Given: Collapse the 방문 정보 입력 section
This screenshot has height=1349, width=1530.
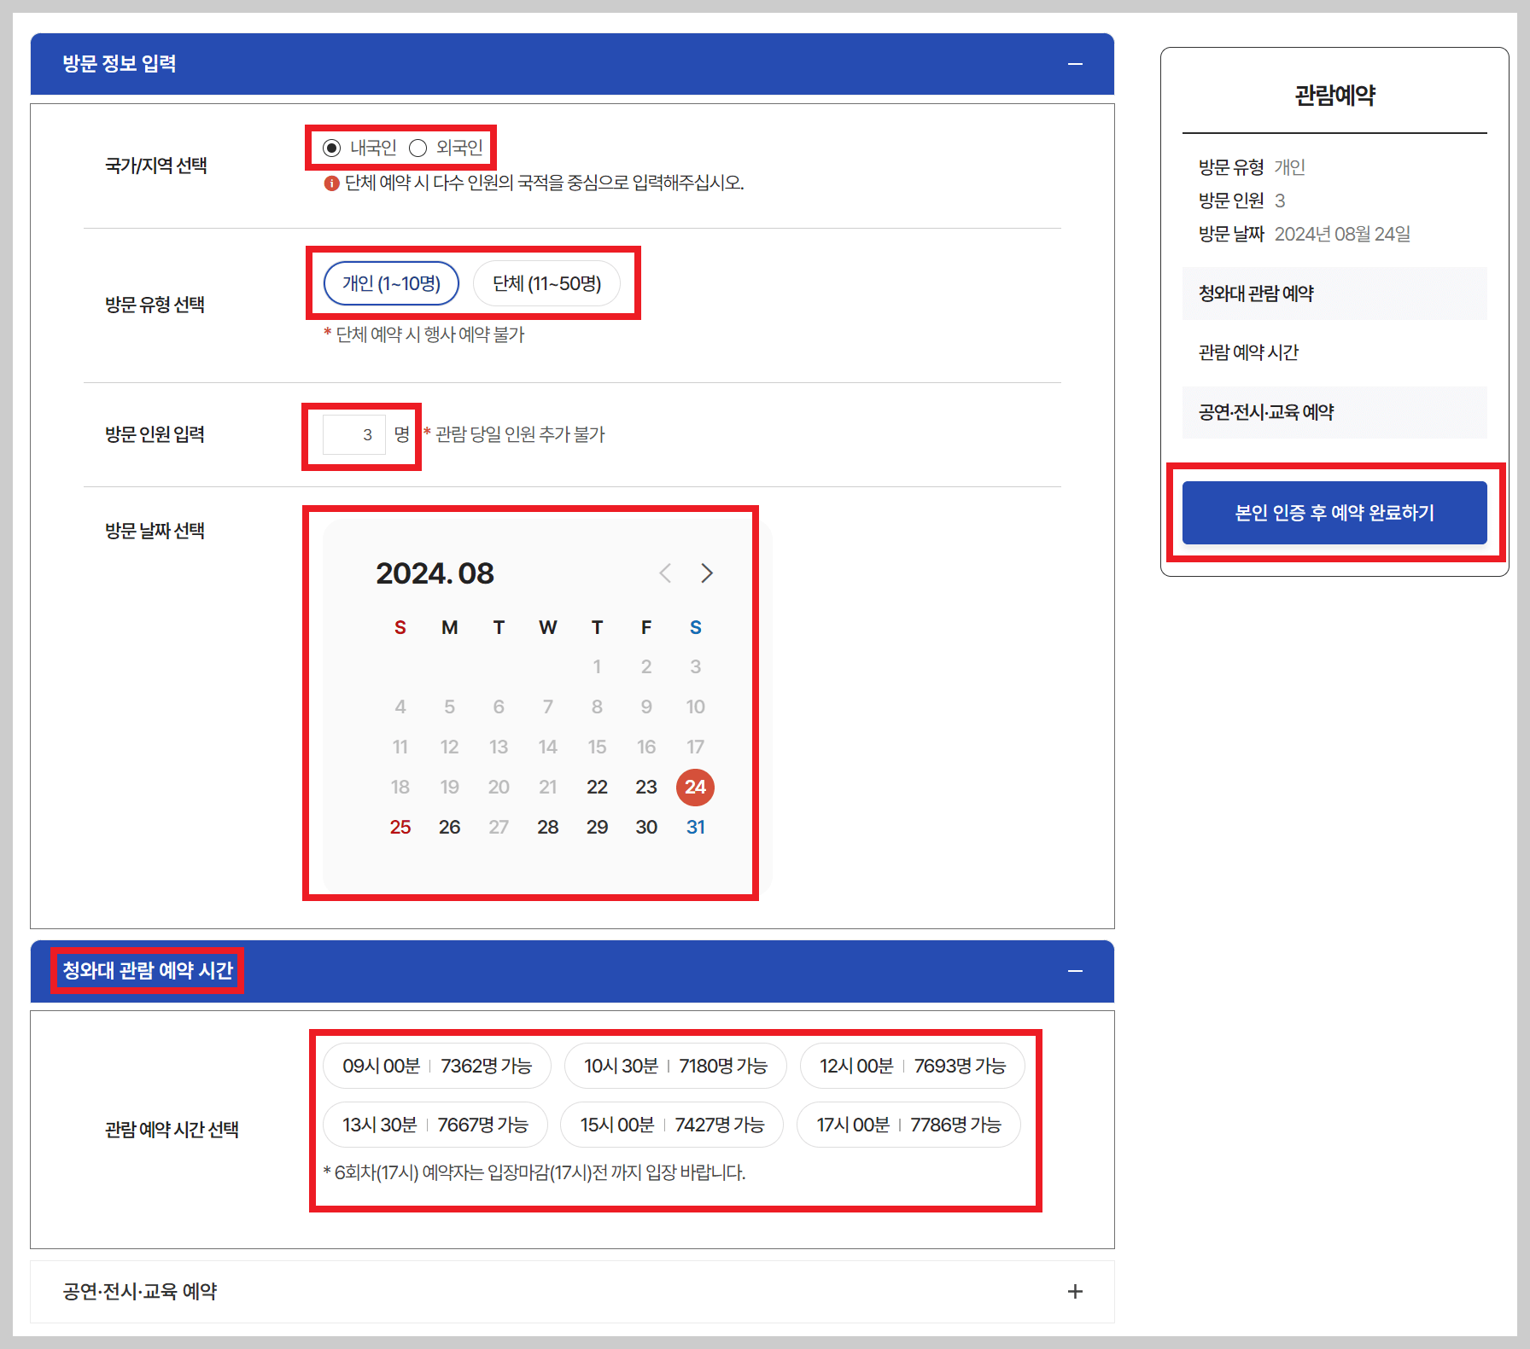Looking at the screenshot, I should click(x=1075, y=63).
